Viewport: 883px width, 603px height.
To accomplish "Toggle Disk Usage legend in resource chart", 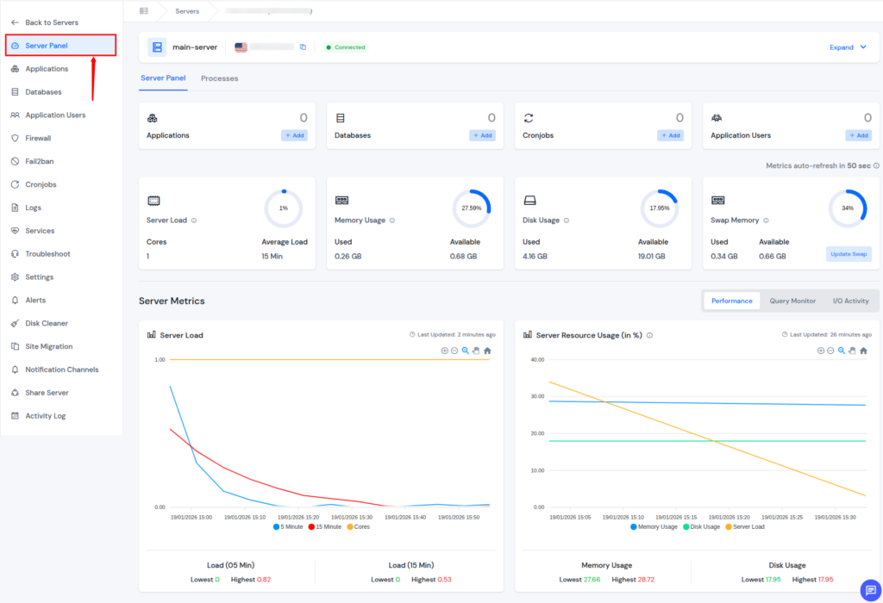I will coord(701,526).
